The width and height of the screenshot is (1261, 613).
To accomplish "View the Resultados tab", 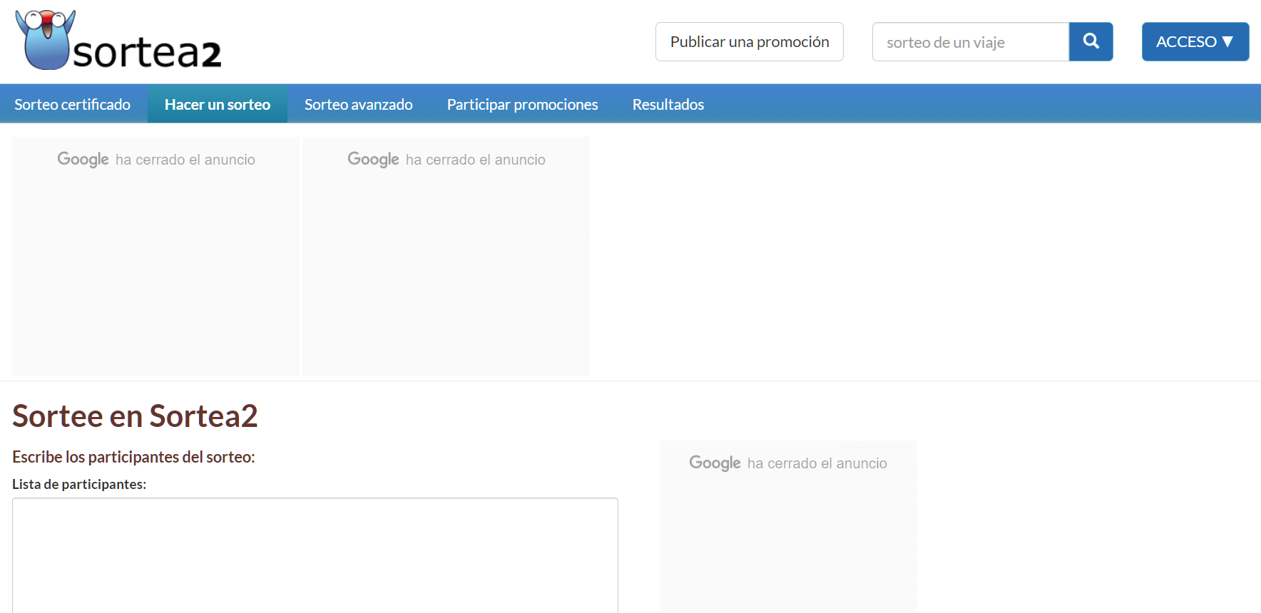I will (x=668, y=104).
